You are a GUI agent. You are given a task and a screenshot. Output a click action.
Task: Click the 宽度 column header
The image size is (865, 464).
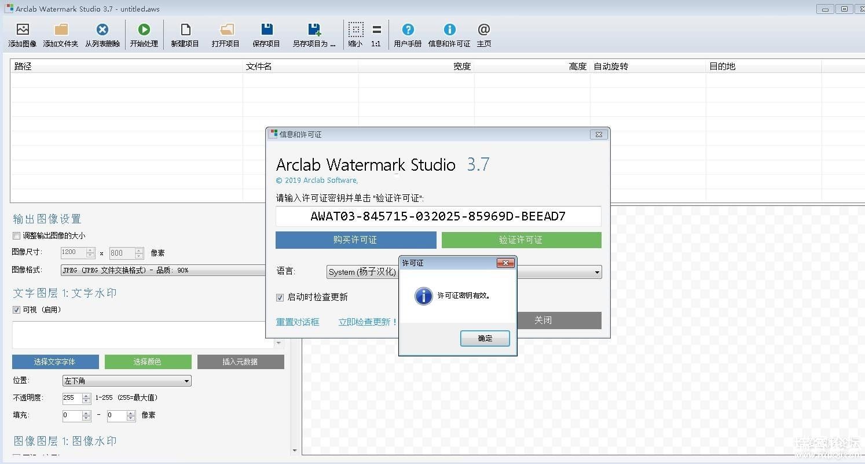tap(416, 67)
